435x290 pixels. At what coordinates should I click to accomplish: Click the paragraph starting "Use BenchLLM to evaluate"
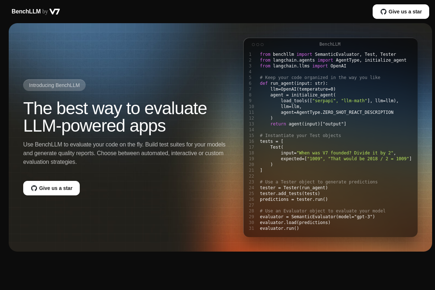coord(124,153)
